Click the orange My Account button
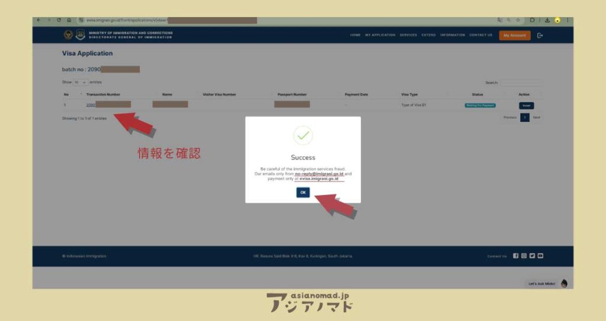 click(514, 35)
